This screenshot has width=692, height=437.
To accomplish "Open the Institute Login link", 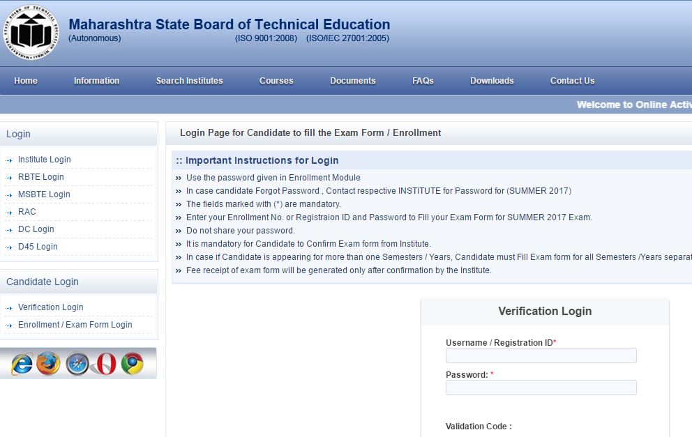I will pos(44,159).
